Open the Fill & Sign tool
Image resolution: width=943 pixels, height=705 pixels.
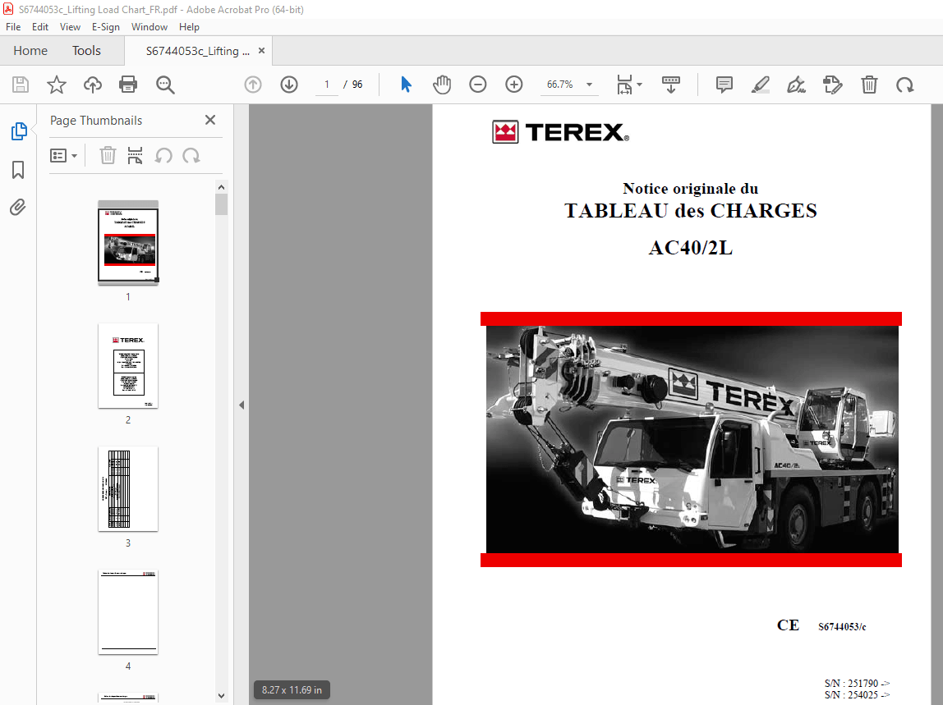tap(795, 84)
